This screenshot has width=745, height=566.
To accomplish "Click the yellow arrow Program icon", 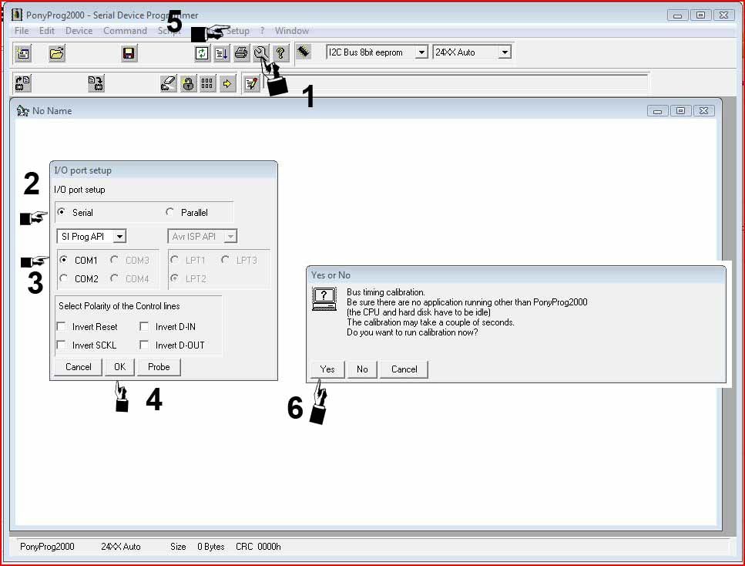I will click(227, 84).
